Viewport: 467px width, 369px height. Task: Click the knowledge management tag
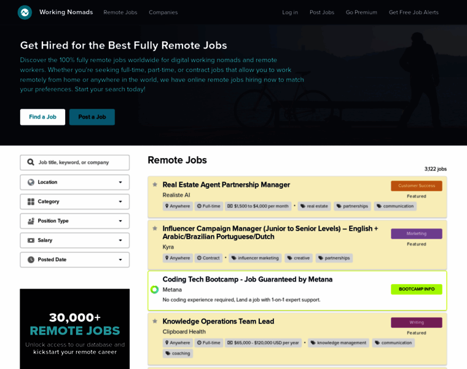[x=339, y=343]
